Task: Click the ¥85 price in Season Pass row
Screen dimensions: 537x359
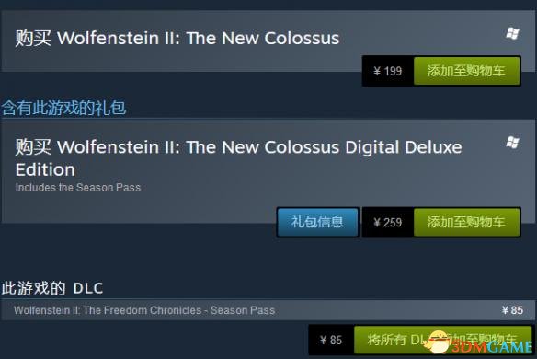Action: [x=512, y=310]
